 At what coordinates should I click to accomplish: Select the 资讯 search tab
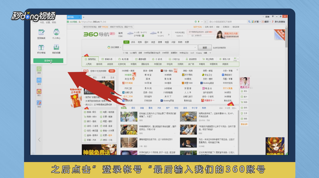click(x=133, y=42)
